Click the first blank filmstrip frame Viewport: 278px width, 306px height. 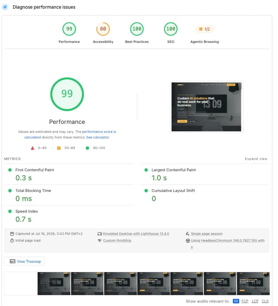[x=21, y=283]
